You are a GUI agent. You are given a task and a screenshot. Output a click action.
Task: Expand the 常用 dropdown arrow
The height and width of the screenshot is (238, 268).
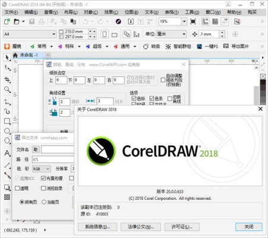click(x=52, y=46)
